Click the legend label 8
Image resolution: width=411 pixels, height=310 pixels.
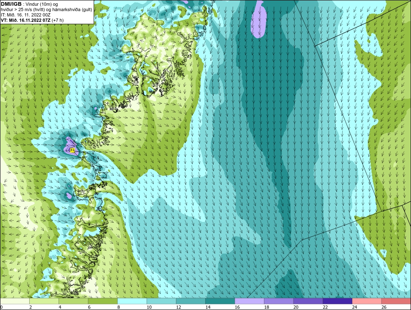coord(119,307)
